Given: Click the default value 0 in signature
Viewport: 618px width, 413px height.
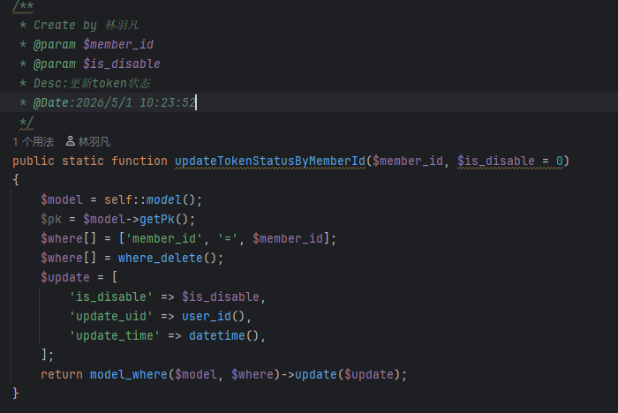Looking at the screenshot, I should tap(559, 161).
